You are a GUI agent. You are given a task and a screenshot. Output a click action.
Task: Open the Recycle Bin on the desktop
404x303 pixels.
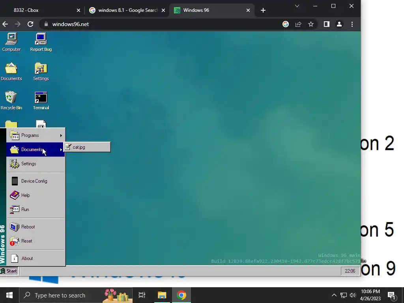11,101
